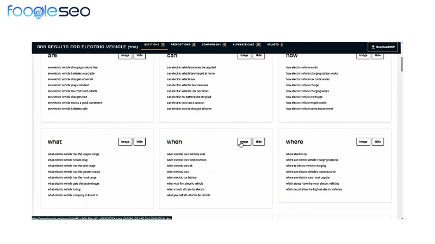The width and height of the screenshot is (435, 244).
Task: Open the Prepositions tab
Action: pos(183,45)
